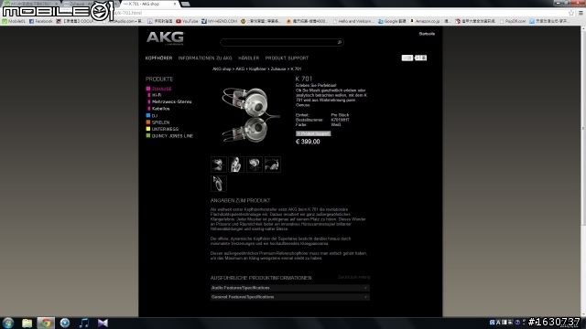
Task: Click the Zuhause breadcrumb link
Action: [x=278, y=69]
